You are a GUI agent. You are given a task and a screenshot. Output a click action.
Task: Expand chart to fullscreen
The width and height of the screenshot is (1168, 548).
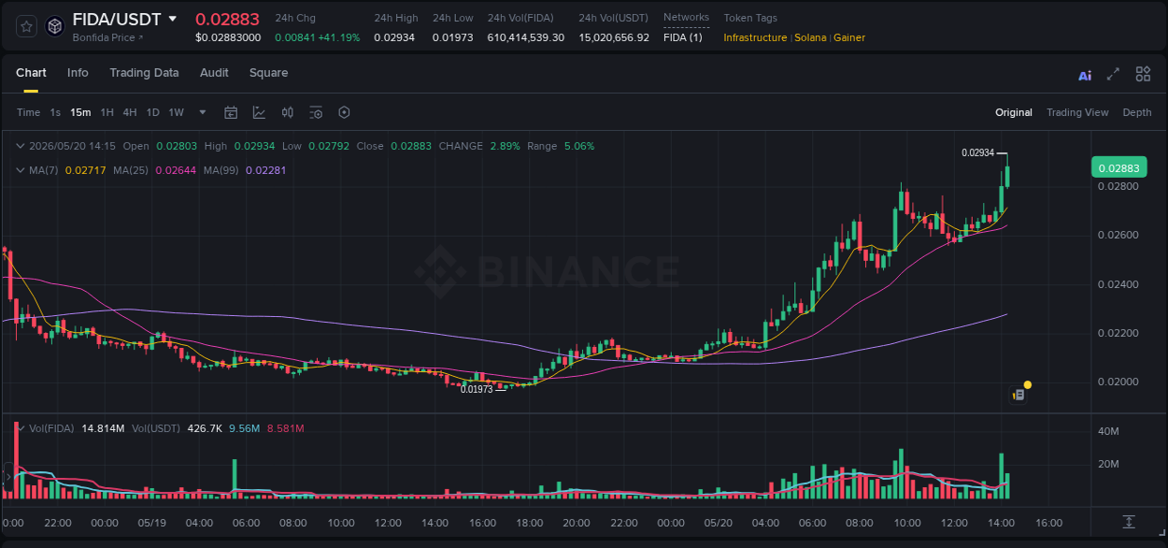pos(1113,74)
